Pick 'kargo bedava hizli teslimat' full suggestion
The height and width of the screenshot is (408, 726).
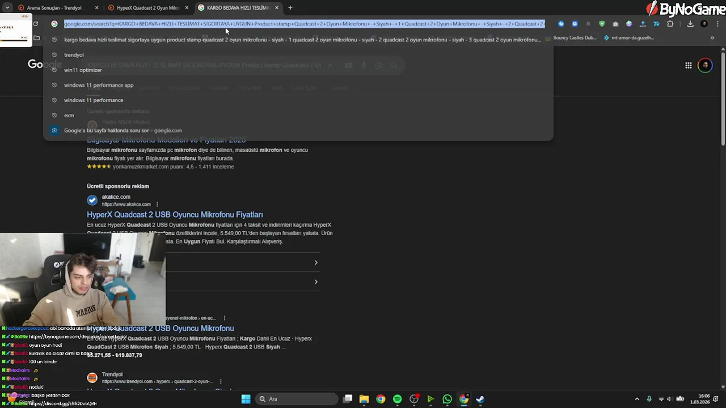coord(298,40)
